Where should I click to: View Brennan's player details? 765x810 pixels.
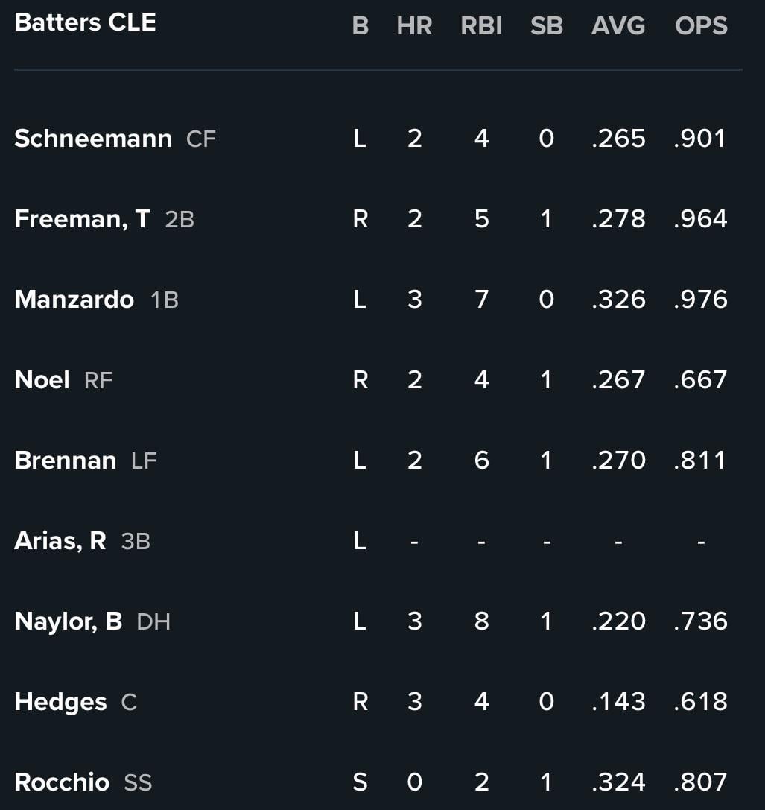66,461
